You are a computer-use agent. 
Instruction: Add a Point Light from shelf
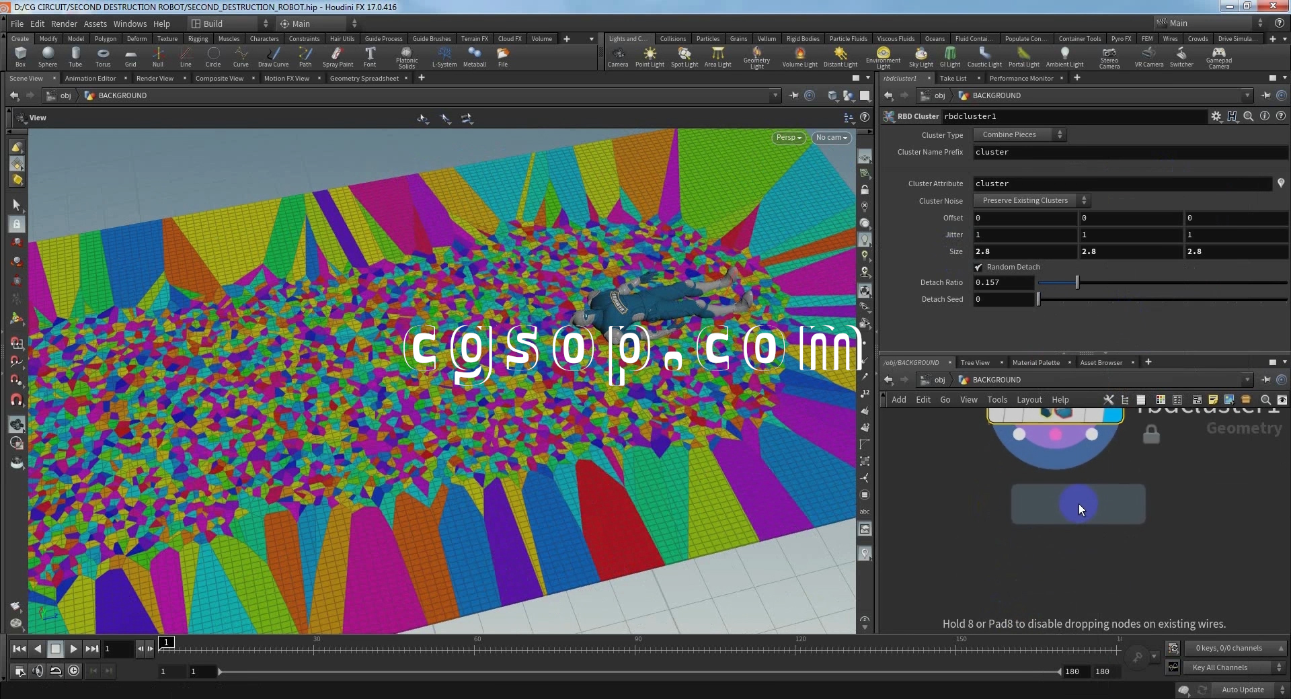[x=650, y=56]
